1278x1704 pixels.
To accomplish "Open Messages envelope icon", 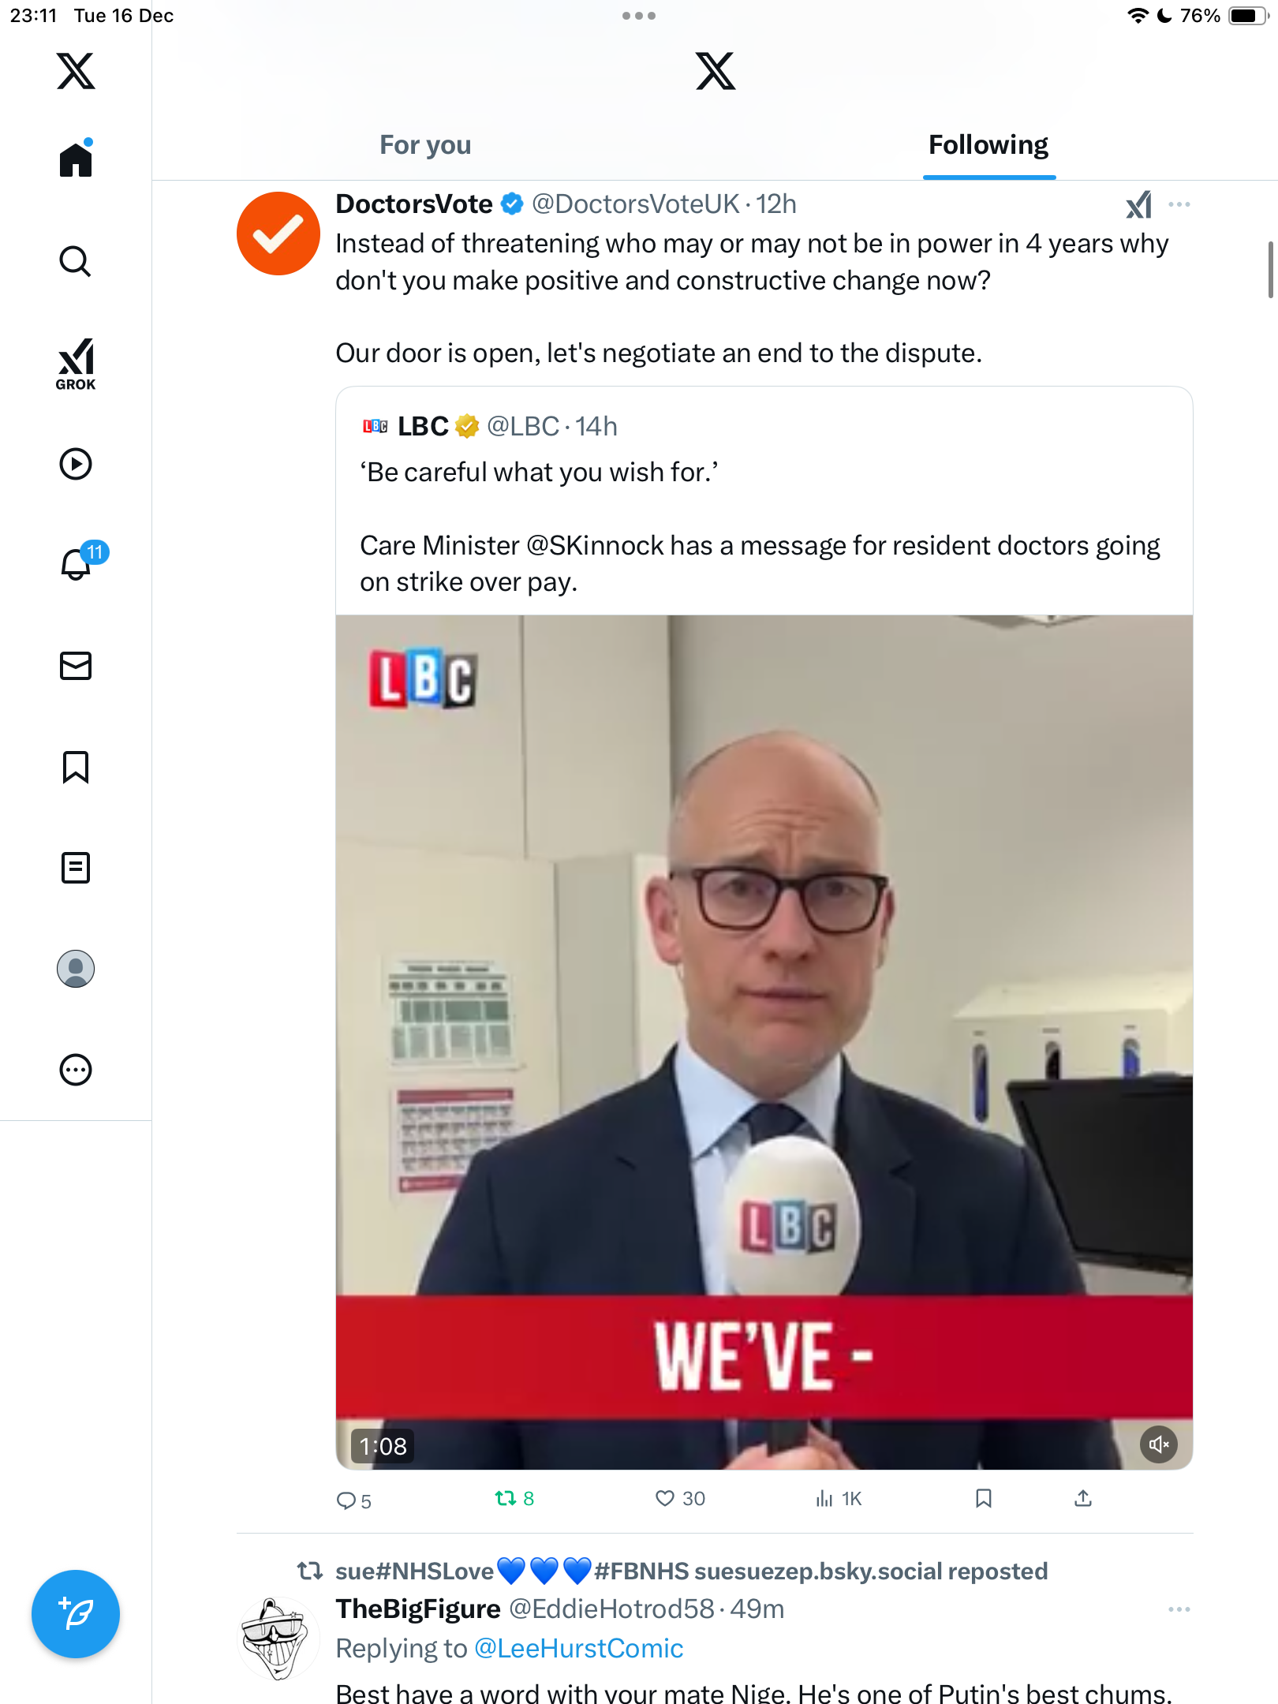I will tap(76, 666).
